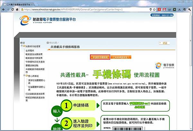Select the 消費者功能選單 folder label
Image resolution: width=193 pixels, height=131 pixels.
point(33,47)
